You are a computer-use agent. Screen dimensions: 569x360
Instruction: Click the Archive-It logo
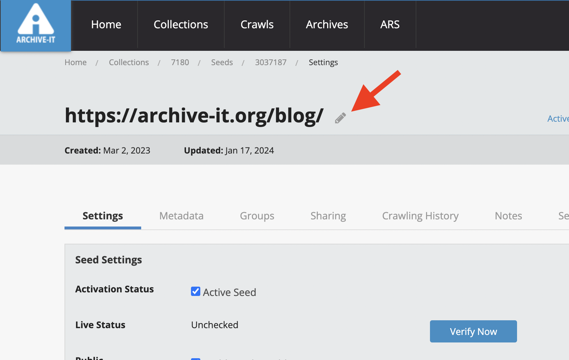point(36,25)
